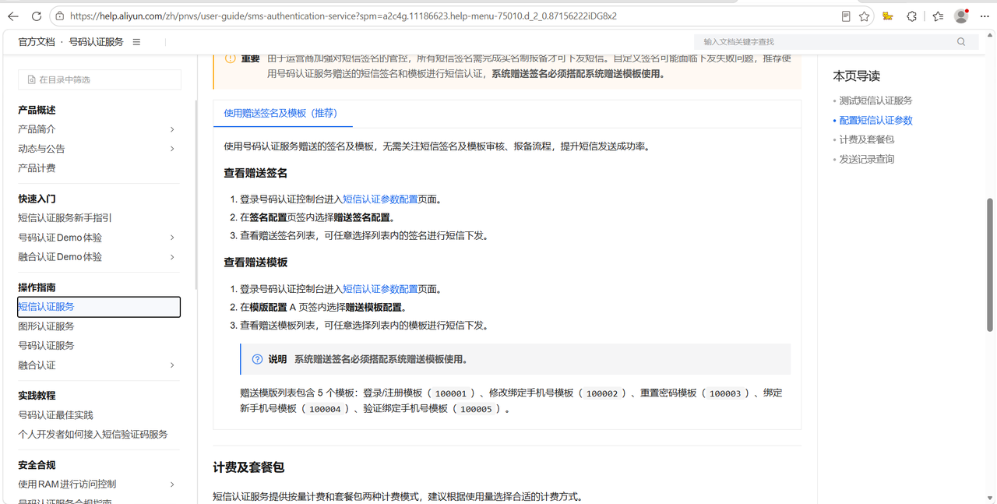
Task: Open the browser profile avatar
Action: click(961, 16)
